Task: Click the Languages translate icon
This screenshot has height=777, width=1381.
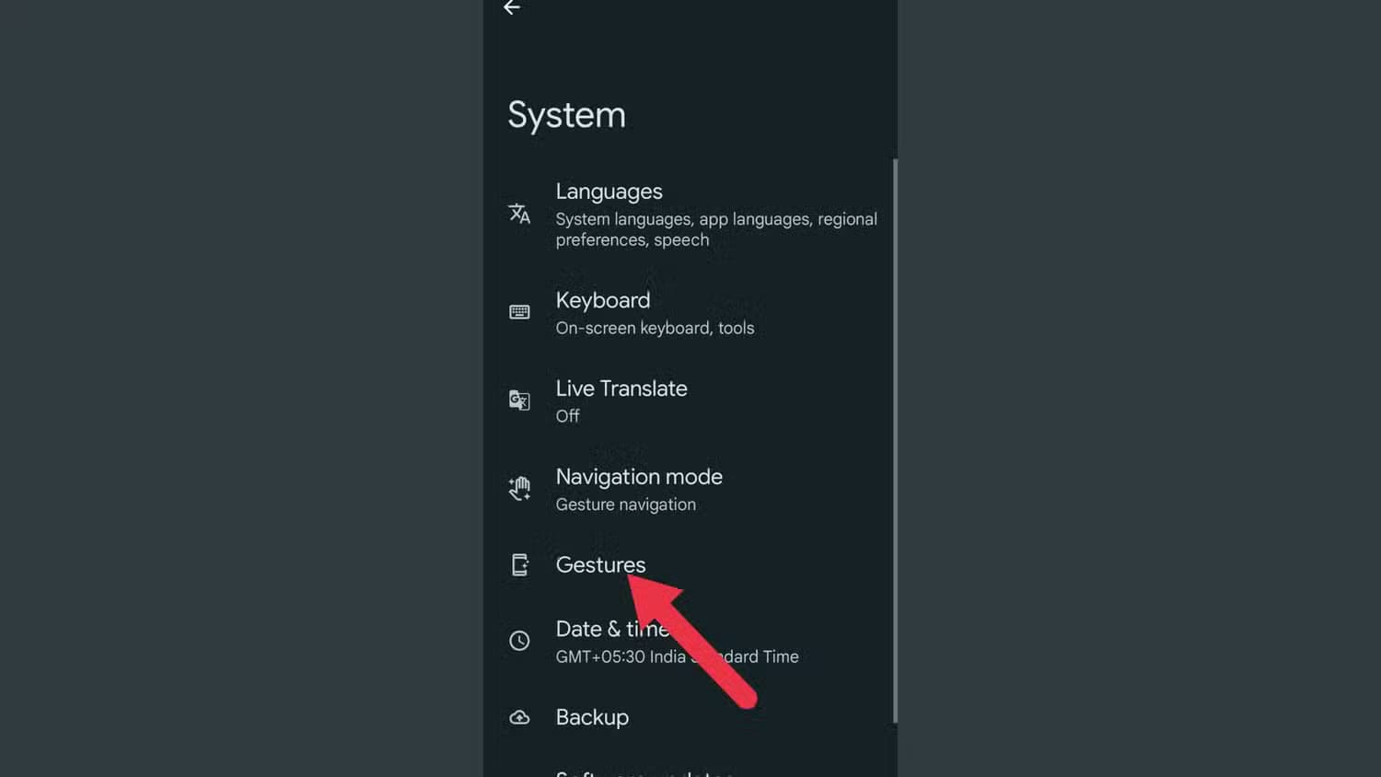Action: (x=519, y=214)
